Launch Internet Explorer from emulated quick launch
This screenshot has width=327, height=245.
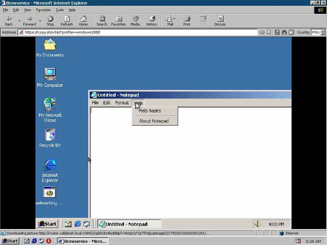(x=78, y=224)
